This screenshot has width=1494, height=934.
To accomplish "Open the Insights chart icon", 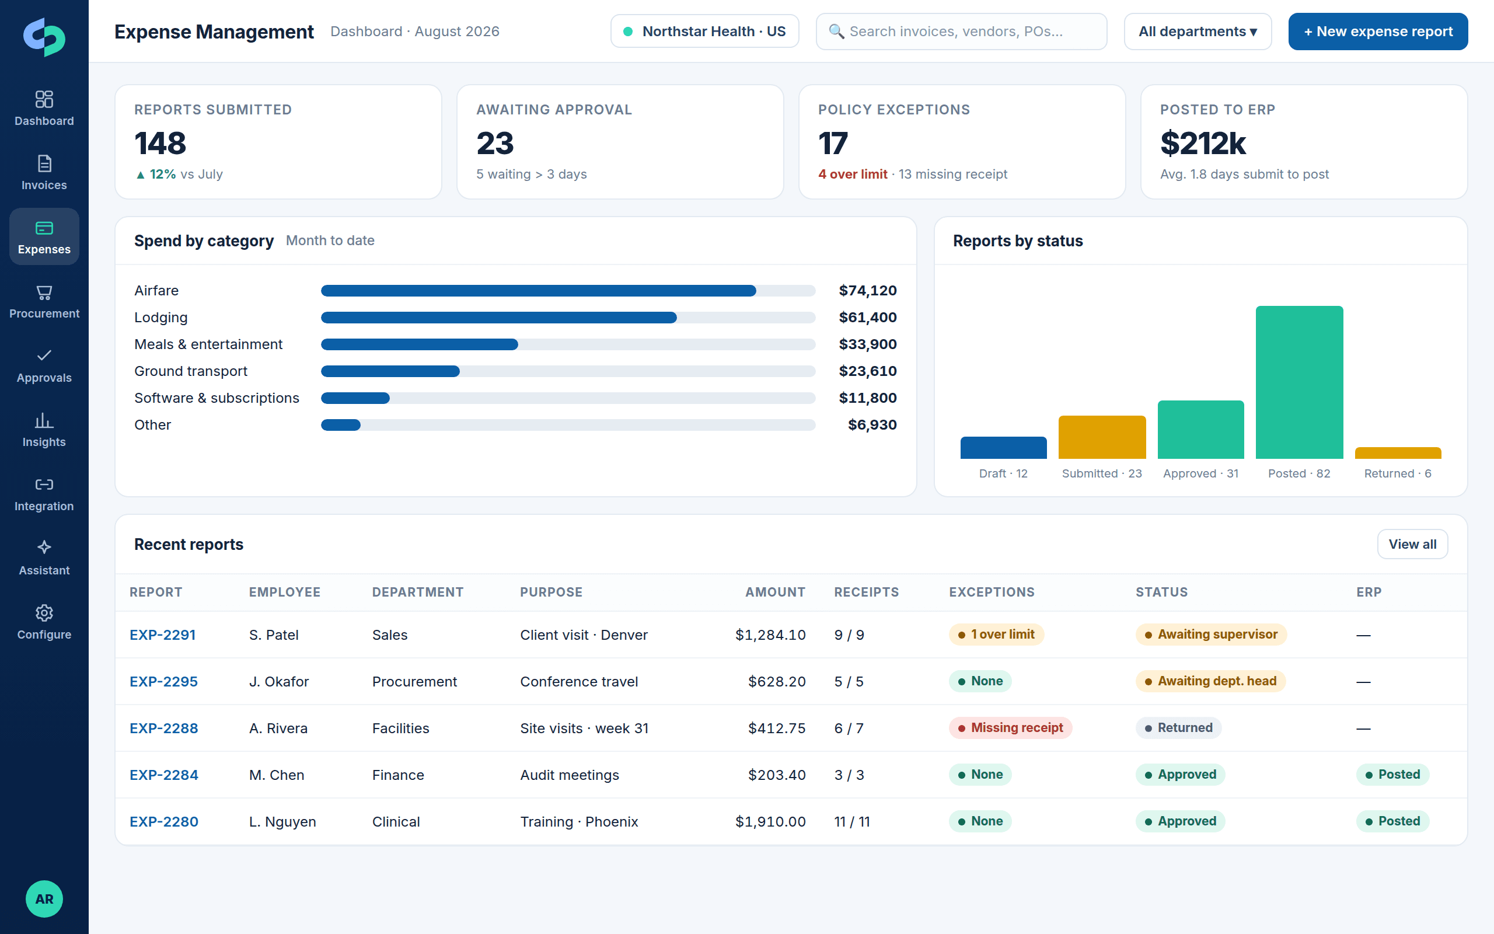I will (x=44, y=421).
